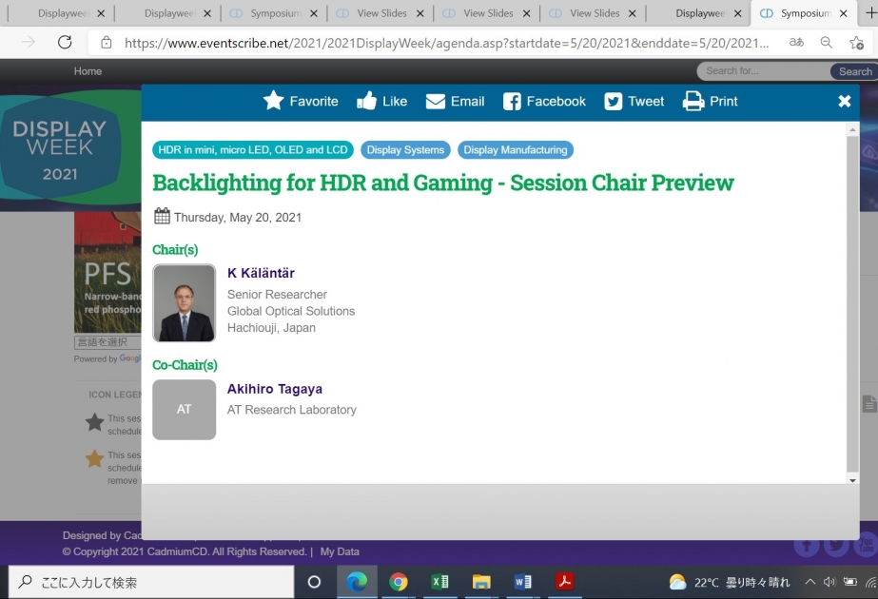Viewport: 878px width, 599px height.
Task: Open browser zoom magnifier icon
Action: 826,42
